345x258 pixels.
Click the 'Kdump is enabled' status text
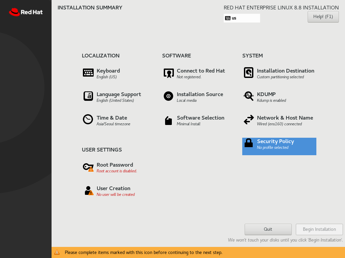[272, 100]
